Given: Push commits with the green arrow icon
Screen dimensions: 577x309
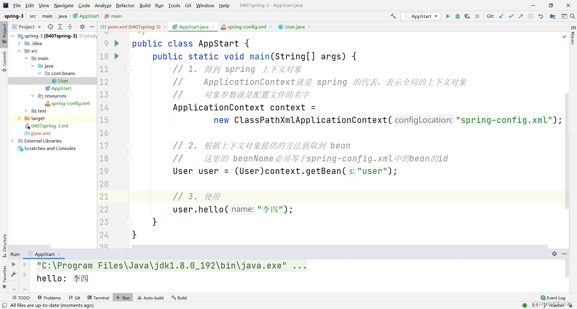Looking at the screenshot, I should coord(521,16).
